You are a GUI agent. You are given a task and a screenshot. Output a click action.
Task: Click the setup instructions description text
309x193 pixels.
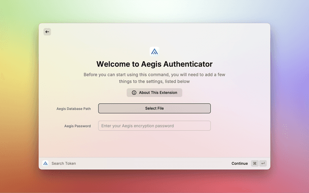click(x=154, y=78)
